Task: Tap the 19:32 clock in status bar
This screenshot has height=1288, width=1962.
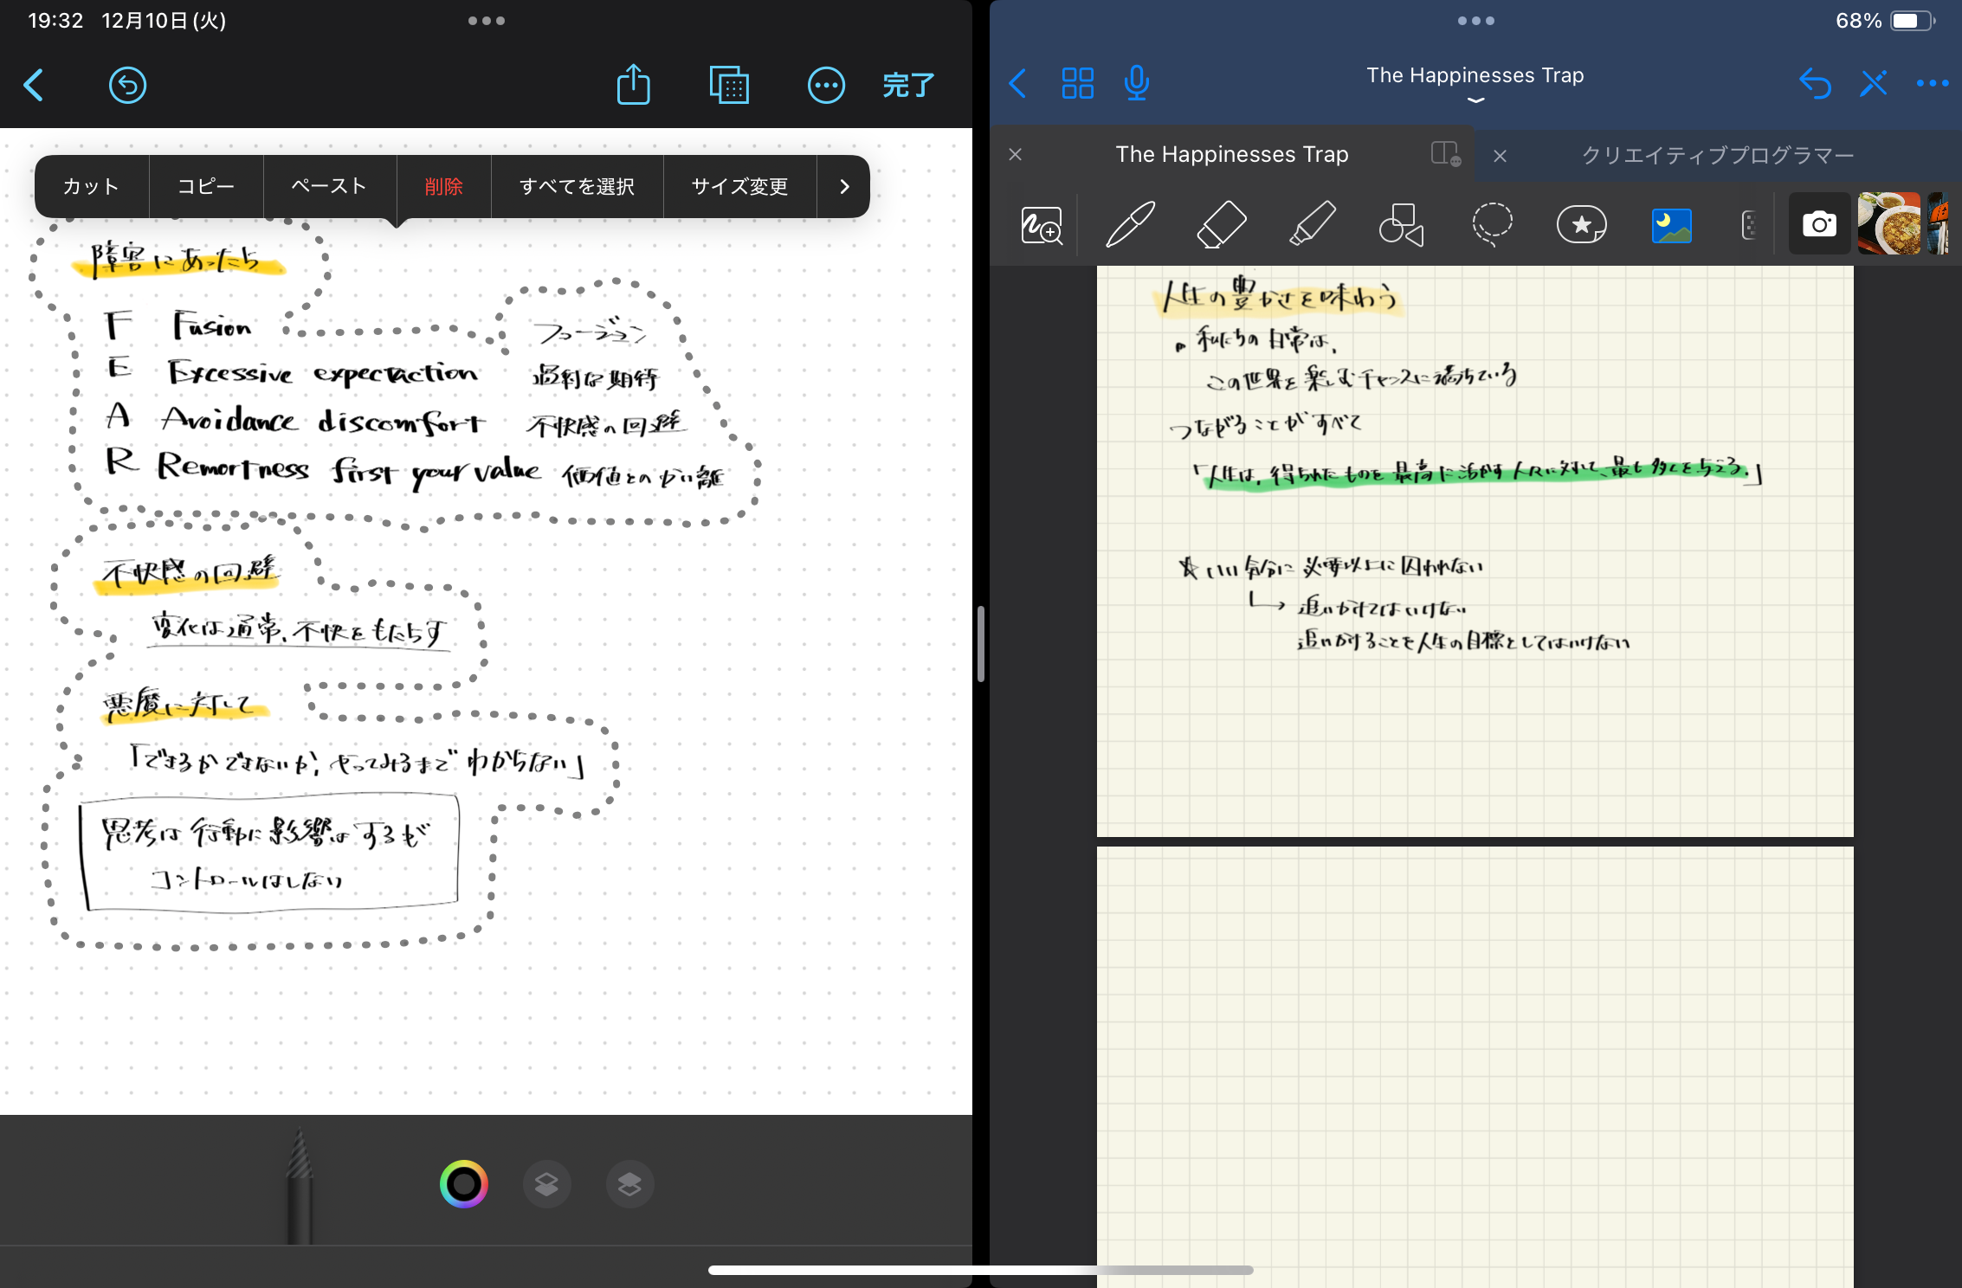Action: tap(55, 21)
